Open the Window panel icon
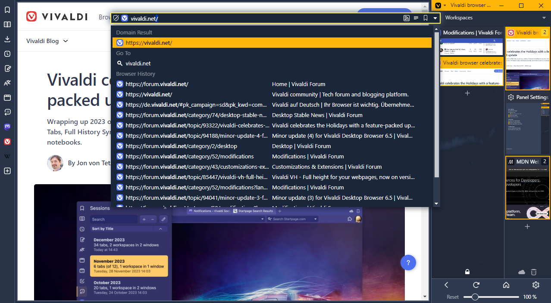The height and width of the screenshot is (303, 551). tap(7, 98)
